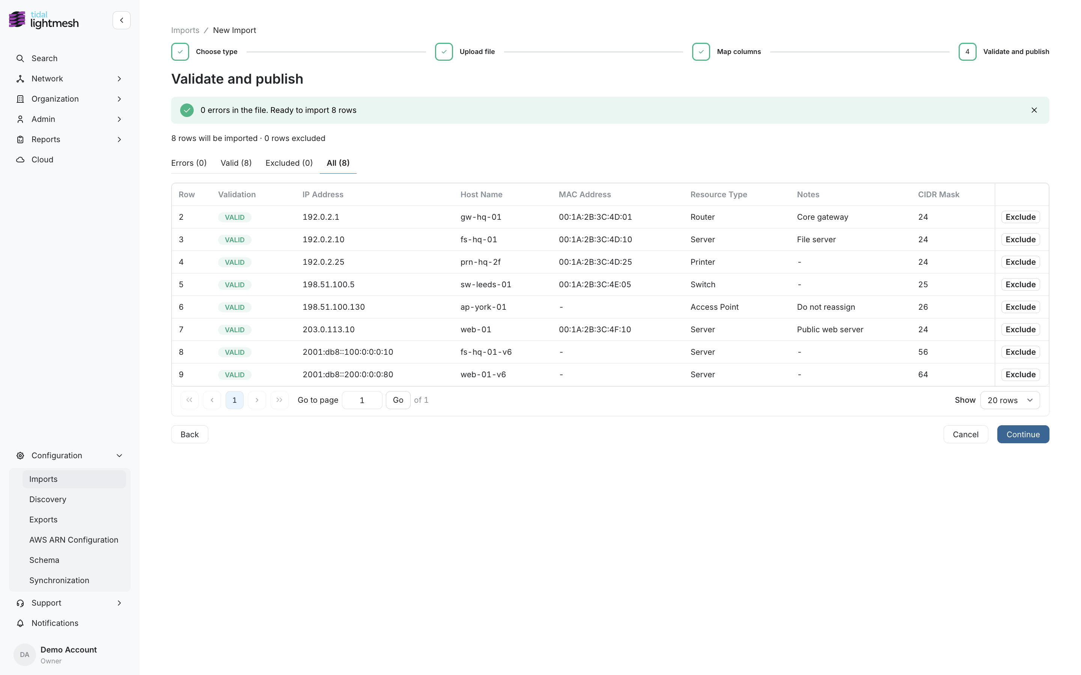The height and width of the screenshot is (675, 1081).
Task: Collapse the Configuration section chevron
Action: (119, 455)
